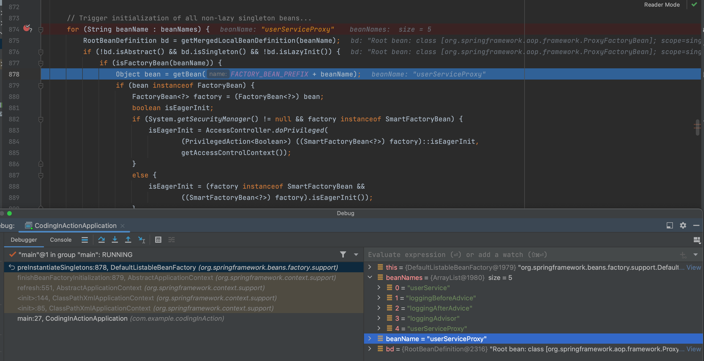
Task: Collapse the beanNames variable node
Action: pos(370,277)
